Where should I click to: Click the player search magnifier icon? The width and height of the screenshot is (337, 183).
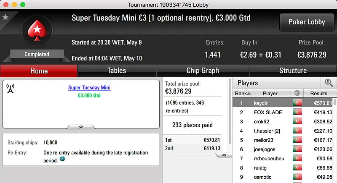(x=328, y=83)
